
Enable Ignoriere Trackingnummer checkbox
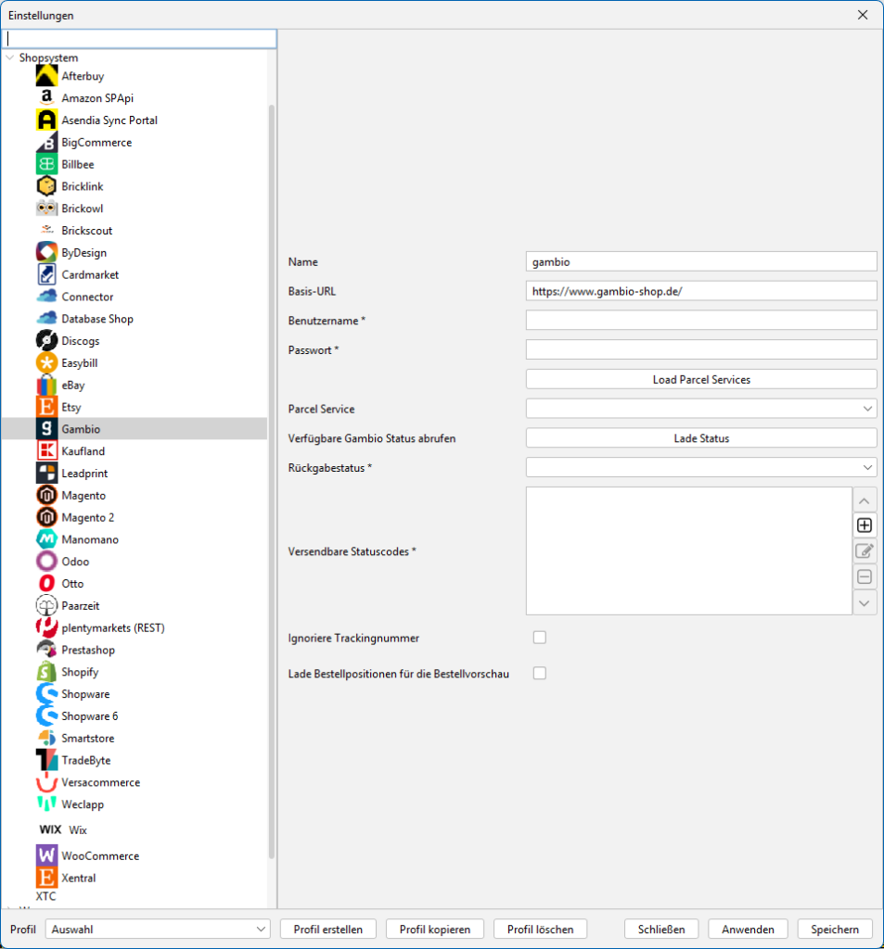(x=540, y=638)
